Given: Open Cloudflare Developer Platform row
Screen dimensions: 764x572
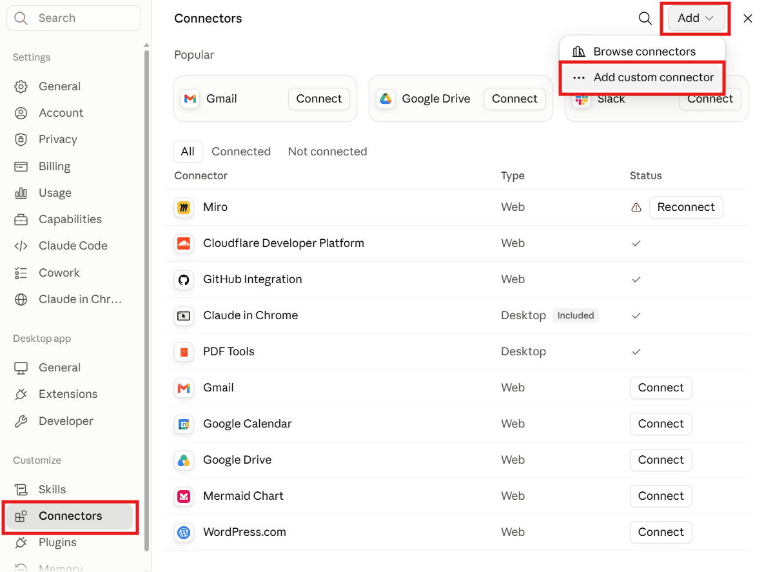Looking at the screenshot, I should pyautogui.click(x=456, y=243).
